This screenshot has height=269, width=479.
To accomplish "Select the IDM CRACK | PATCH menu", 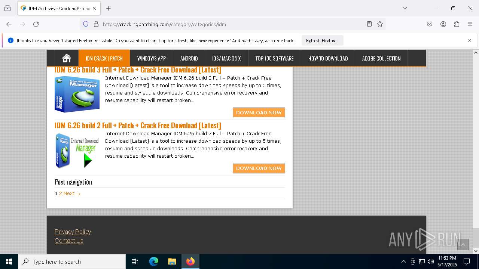I will (104, 58).
